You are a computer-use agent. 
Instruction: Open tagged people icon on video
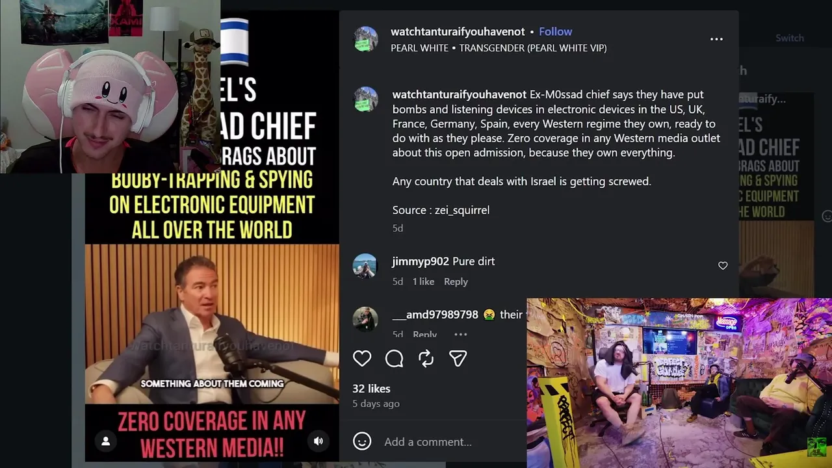click(105, 441)
